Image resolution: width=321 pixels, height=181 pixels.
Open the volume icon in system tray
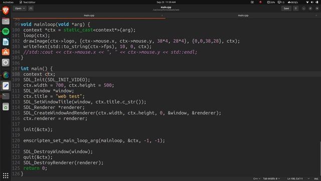click(x=312, y=2)
